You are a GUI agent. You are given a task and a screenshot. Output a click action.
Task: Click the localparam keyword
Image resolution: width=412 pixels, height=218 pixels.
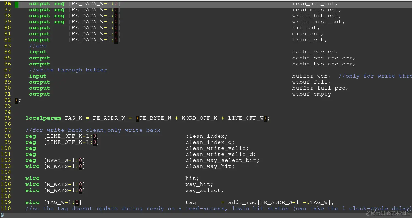pyautogui.click(x=43, y=118)
